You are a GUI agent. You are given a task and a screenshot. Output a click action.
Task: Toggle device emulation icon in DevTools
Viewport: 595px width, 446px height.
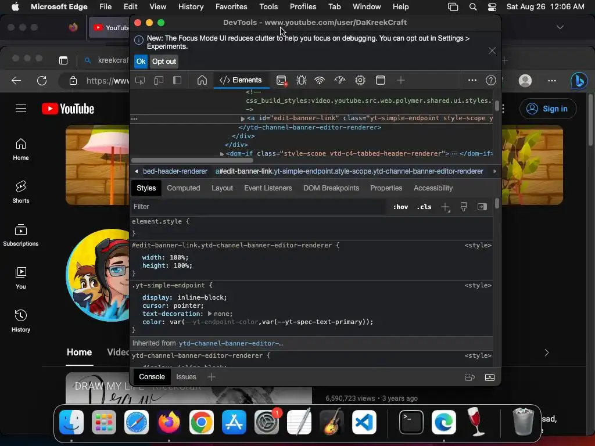pyautogui.click(x=158, y=80)
